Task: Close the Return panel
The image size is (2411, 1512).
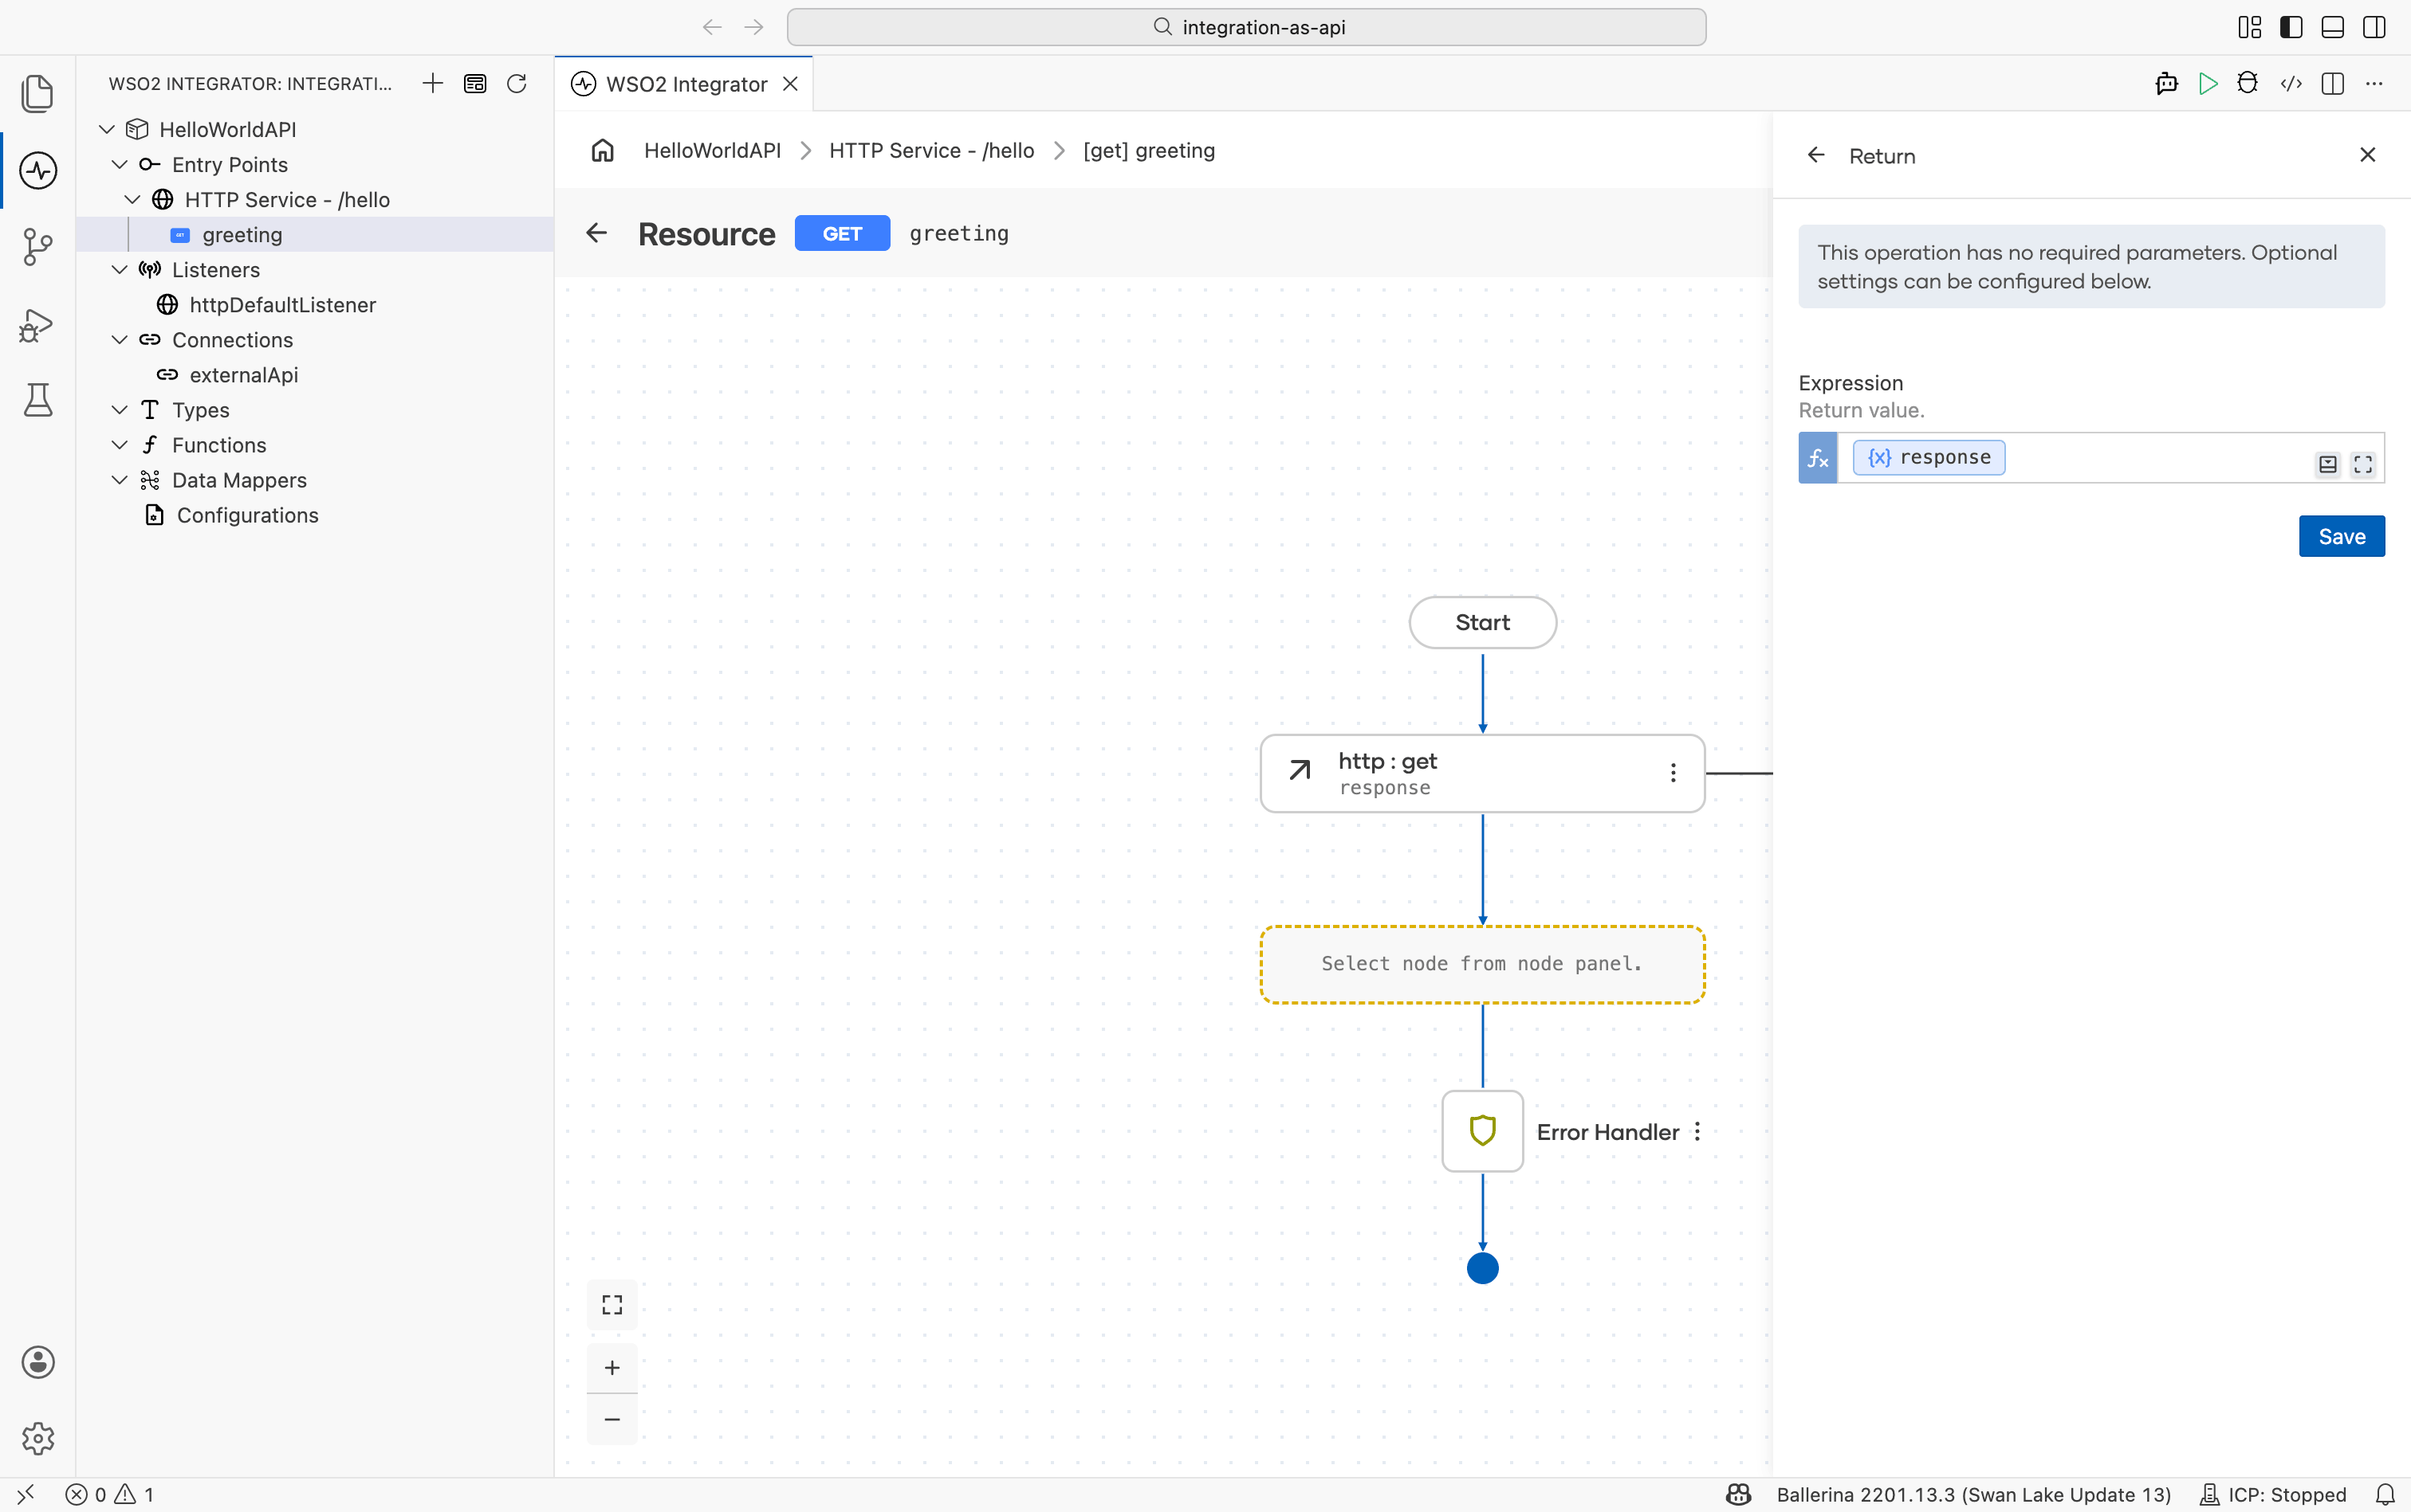Action: (2367, 155)
